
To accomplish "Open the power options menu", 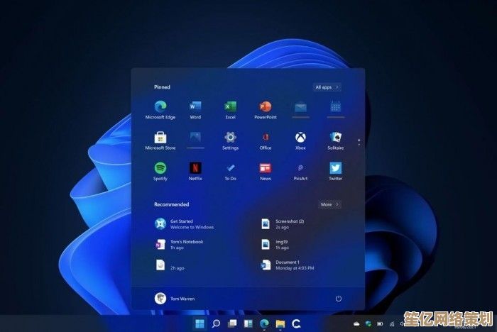I will click(338, 299).
